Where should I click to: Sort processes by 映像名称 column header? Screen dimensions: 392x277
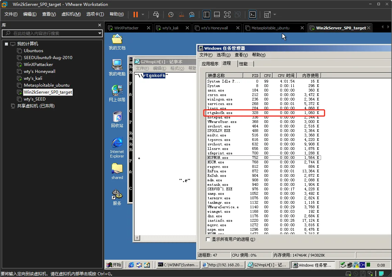(x=224, y=75)
